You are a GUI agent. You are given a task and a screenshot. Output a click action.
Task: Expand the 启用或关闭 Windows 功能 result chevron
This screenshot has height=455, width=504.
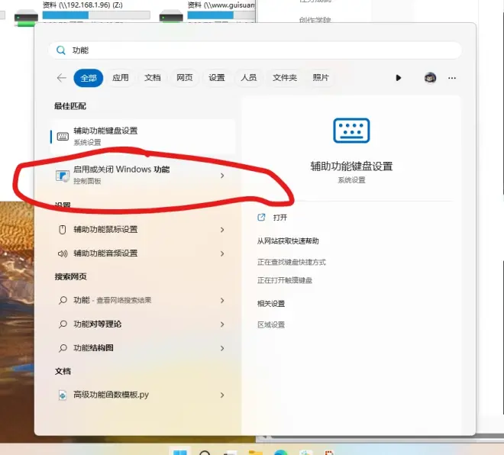pos(222,176)
